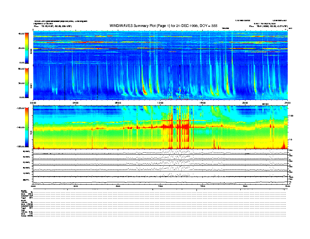Click the 08:00 tick label below RAD1 spectrogram

coord(118,103)
